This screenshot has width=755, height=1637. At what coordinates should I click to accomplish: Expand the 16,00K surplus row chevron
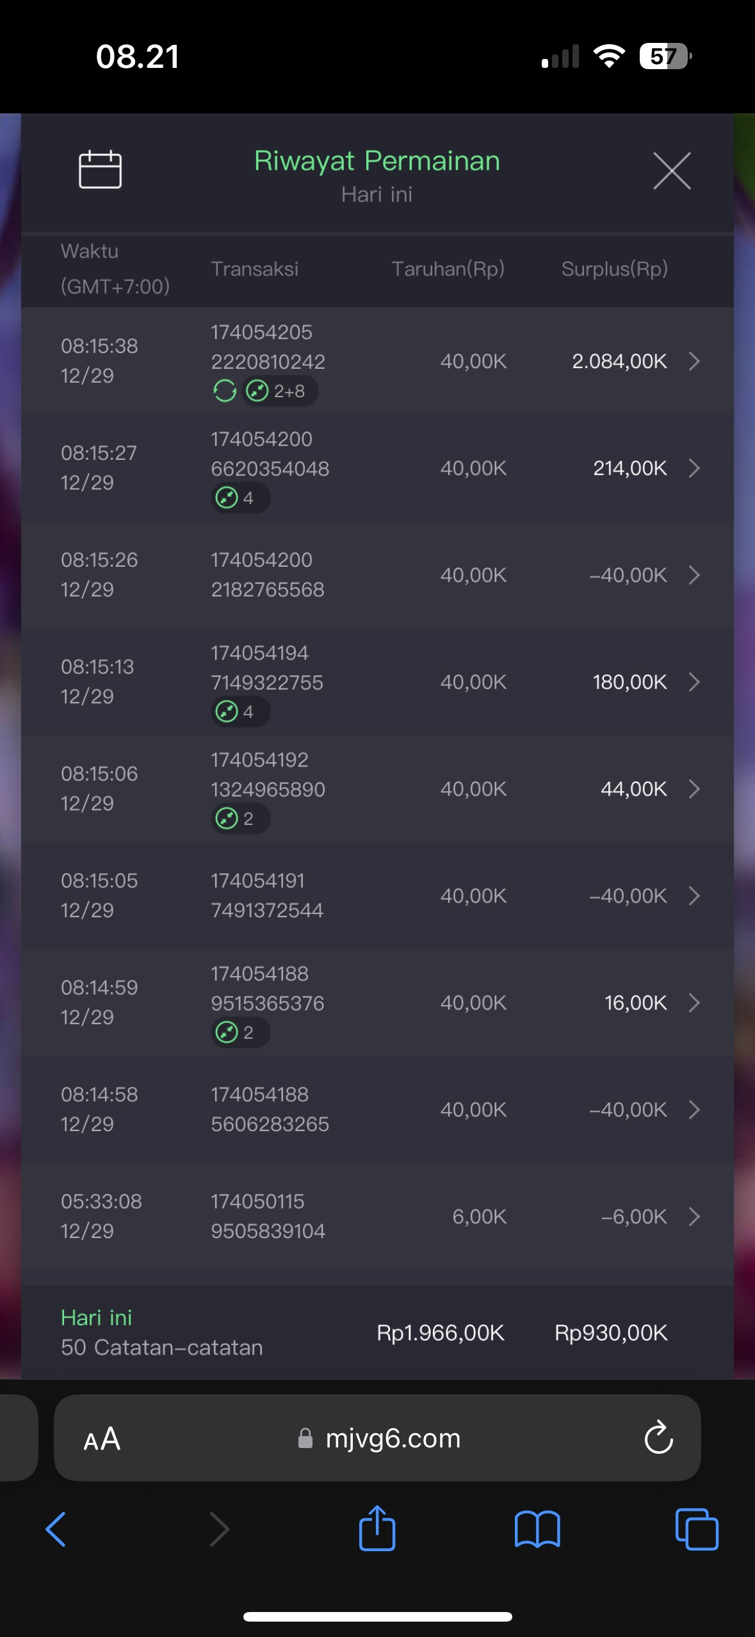pos(694,1003)
